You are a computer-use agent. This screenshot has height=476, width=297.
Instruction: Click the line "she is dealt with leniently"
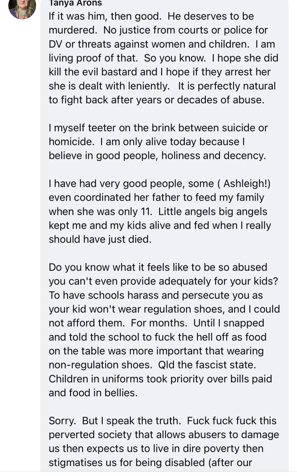[109, 86]
